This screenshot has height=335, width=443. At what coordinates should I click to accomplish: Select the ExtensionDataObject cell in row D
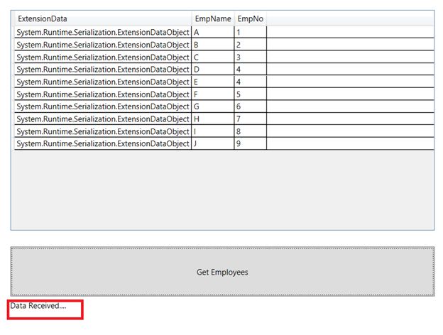[x=103, y=70]
